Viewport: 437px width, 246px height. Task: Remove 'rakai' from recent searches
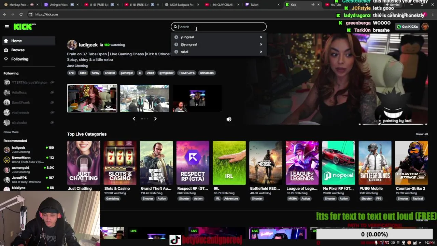pos(261,52)
